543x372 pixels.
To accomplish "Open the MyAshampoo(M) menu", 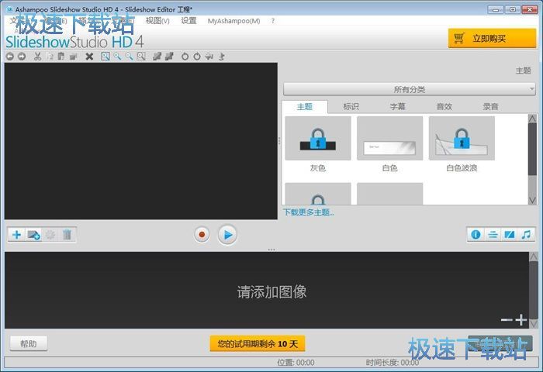I will (233, 21).
